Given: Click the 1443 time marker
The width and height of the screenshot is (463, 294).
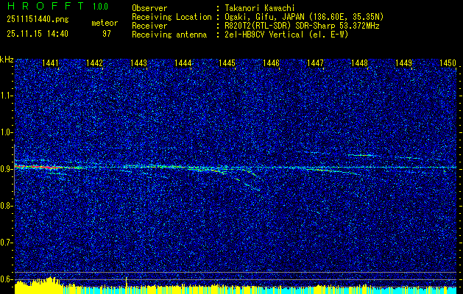Looking at the screenshot, I should 139,62.
